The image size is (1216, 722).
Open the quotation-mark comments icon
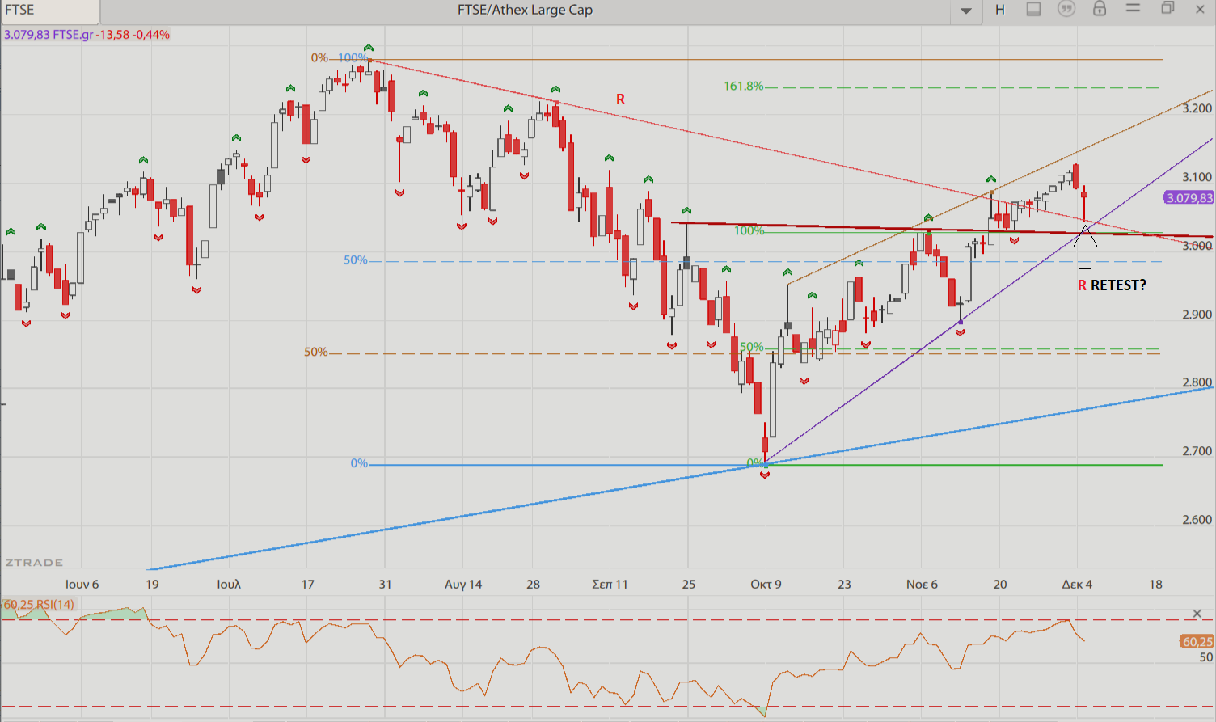tap(1066, 9)
